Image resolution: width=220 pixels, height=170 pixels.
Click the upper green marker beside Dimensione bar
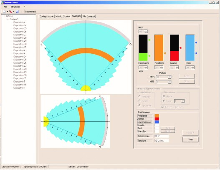click(149, 40)
